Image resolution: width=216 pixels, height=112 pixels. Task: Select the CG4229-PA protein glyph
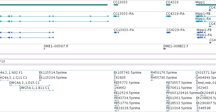tap(169, 33)
